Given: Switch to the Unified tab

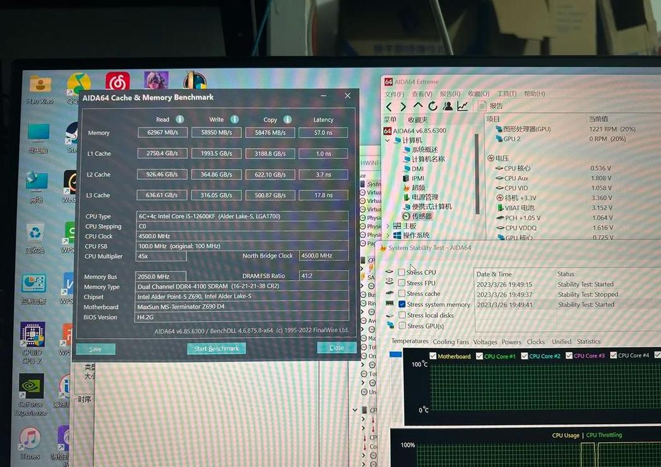Looking at the screenshot, I should [561, 341].
